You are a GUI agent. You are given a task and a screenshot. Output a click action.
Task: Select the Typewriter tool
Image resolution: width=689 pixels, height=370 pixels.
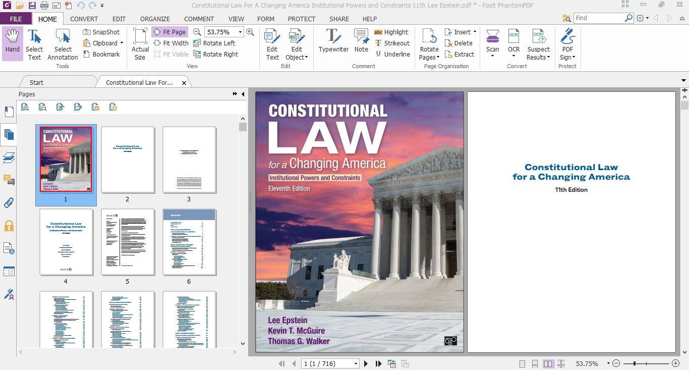coord(333,41)
